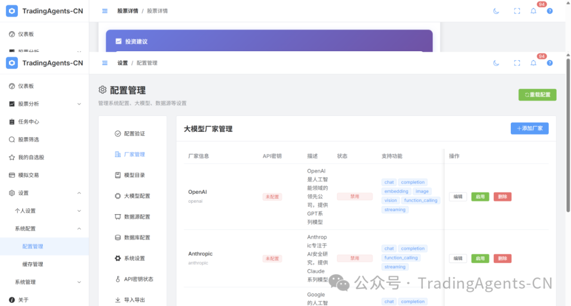The width and height of the screenshot is (571, 306).
Task: Open 模拟交易 in sidebar
Action: point(29,175)
